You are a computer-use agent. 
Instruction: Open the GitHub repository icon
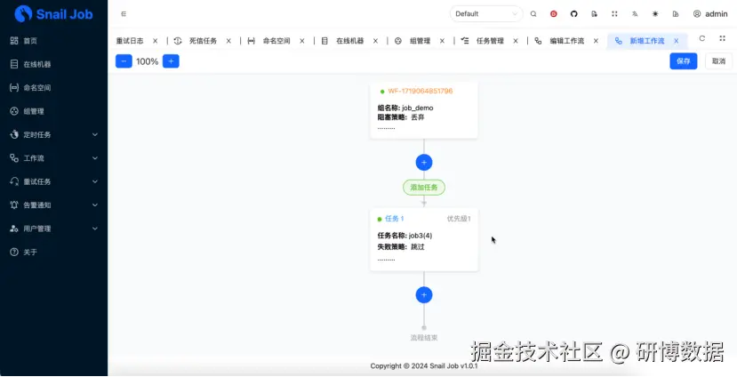click(x=574, y=14)
